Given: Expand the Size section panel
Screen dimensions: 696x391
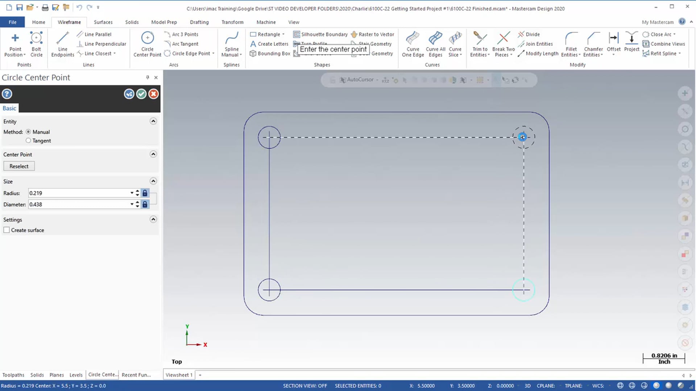Looking at the screenshot, I should (153, 181).
